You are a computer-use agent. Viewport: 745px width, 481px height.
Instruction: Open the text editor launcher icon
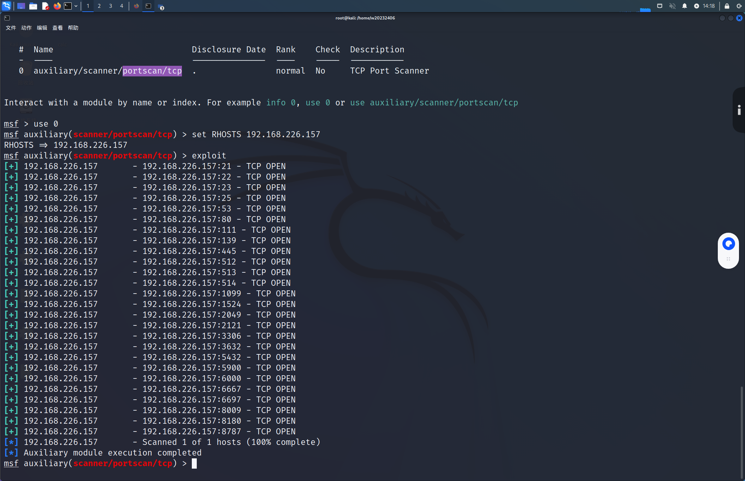click(x=45, y=6)
